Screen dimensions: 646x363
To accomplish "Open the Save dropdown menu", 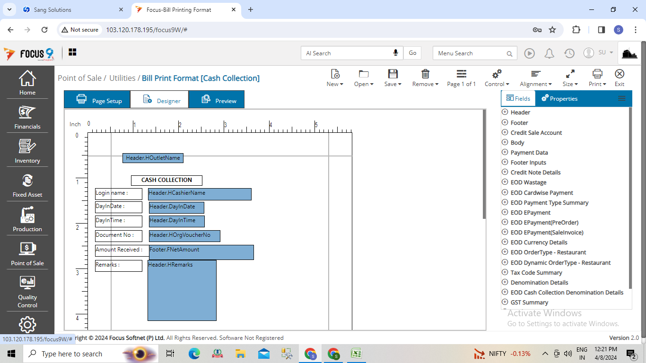I will (x=393, y=78).
